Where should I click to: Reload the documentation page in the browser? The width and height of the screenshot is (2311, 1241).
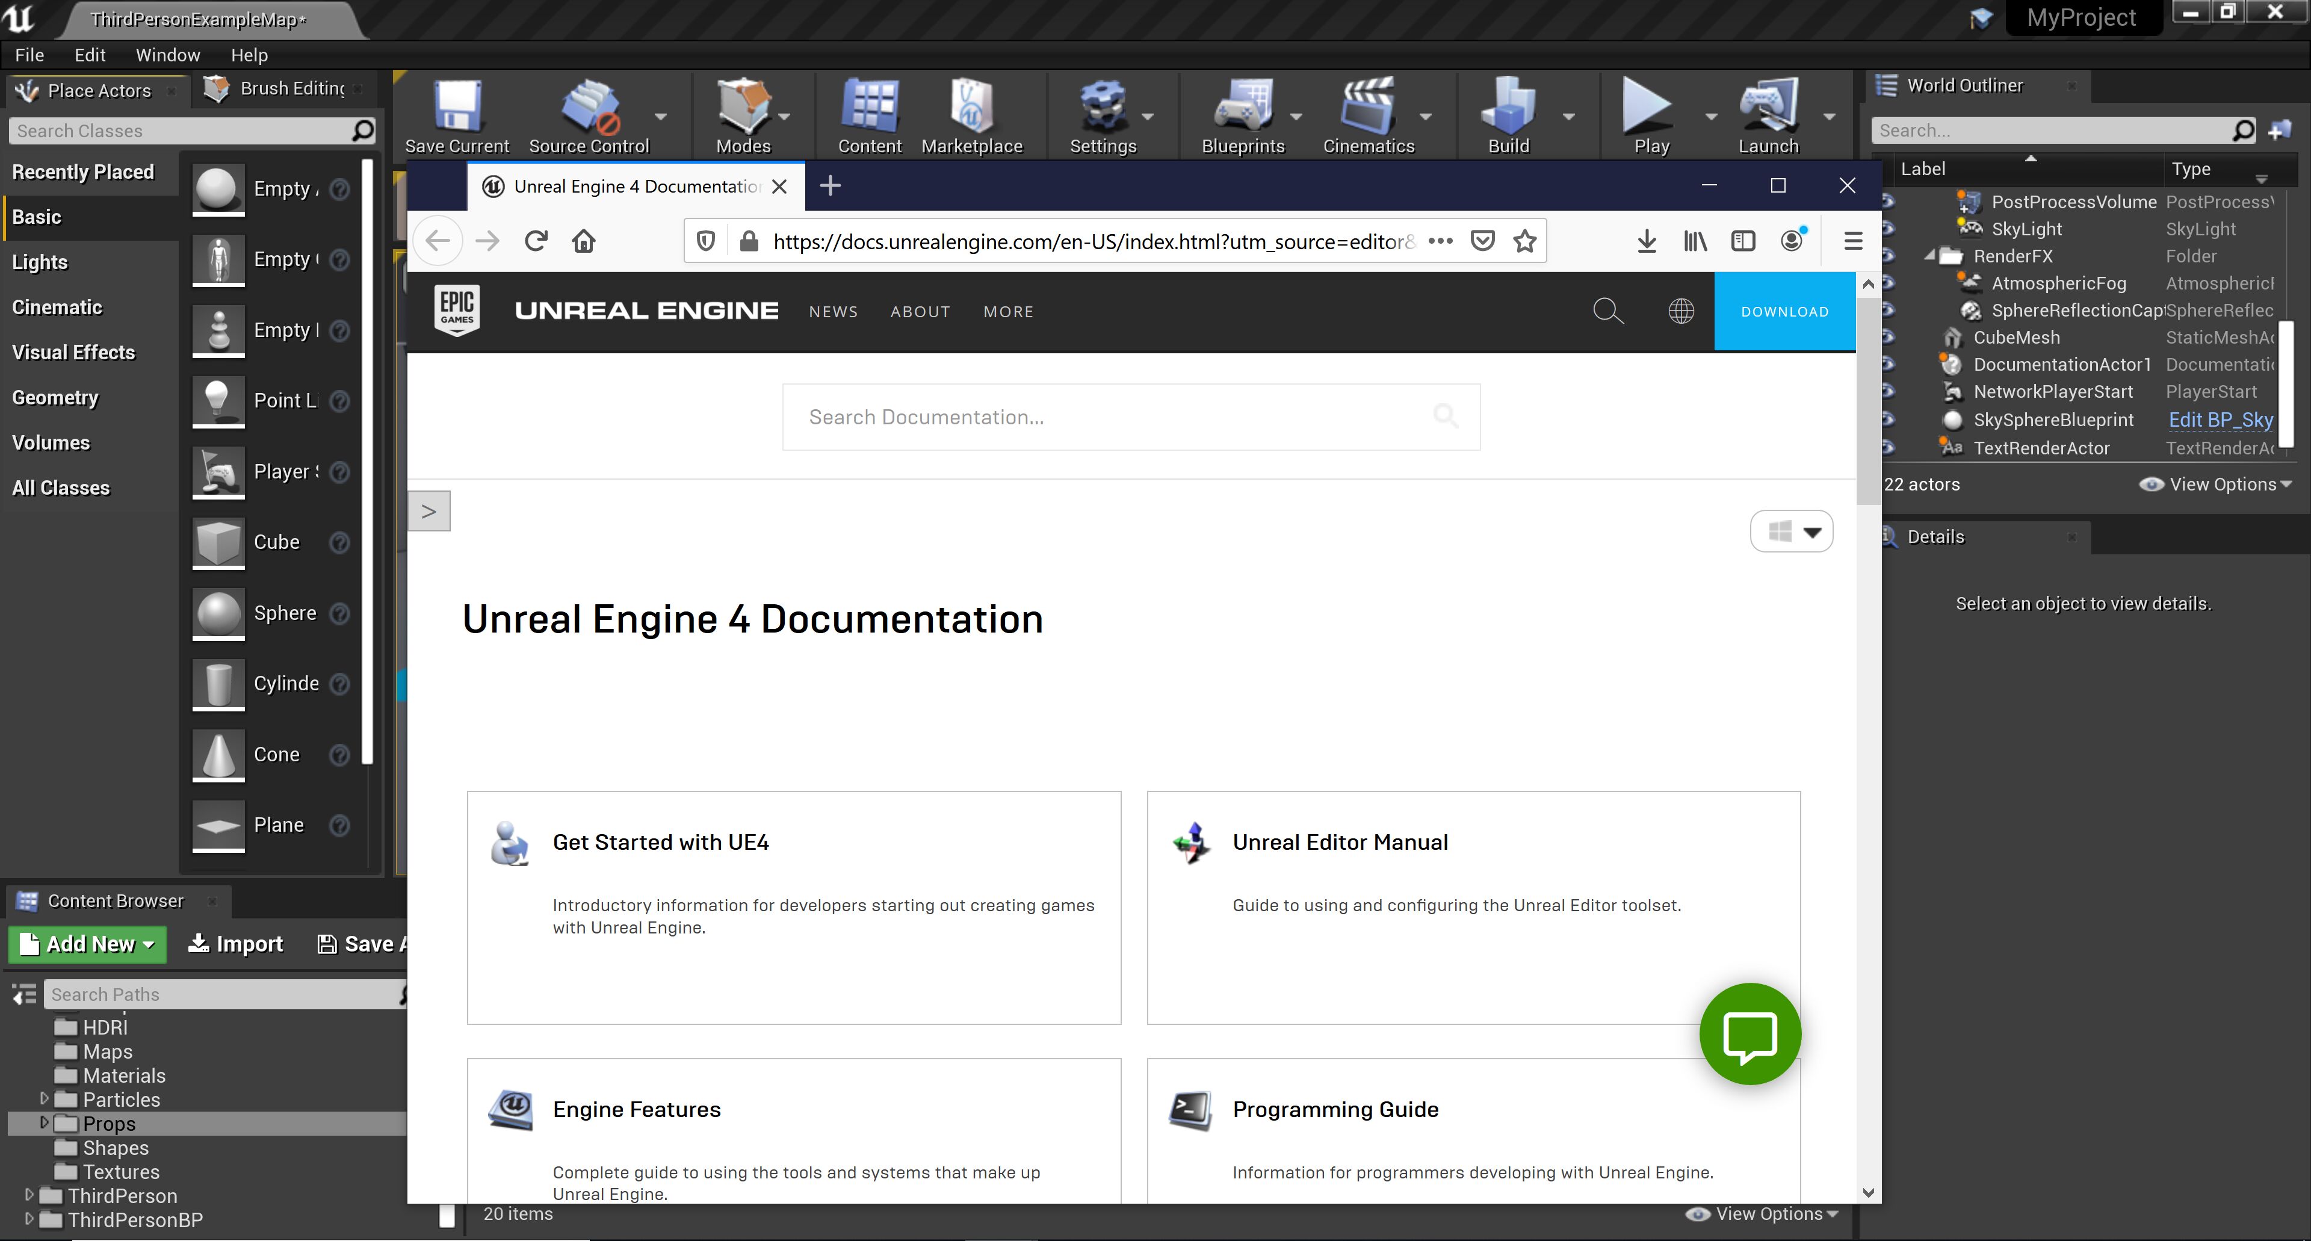click(536, 241)
